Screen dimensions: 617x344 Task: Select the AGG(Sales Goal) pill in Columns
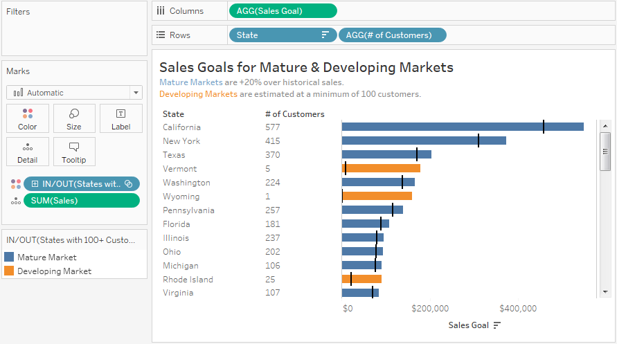[282, 11]
